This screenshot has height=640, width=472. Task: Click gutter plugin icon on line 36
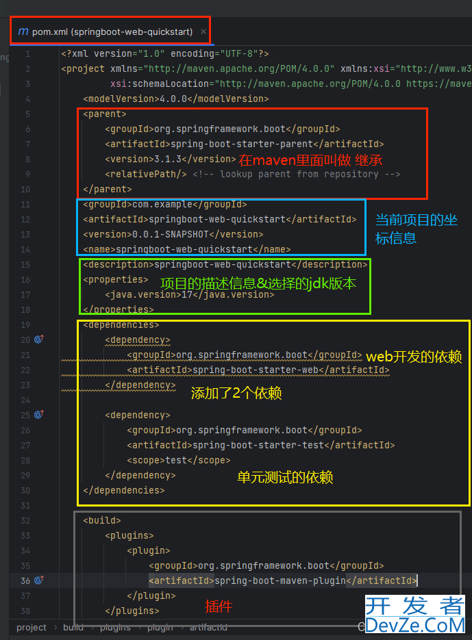(39, 580)
